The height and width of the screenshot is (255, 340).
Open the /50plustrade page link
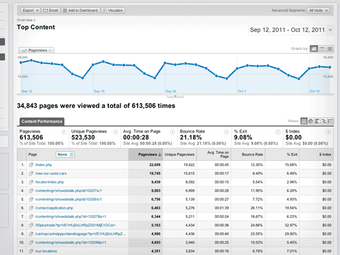click(75, 225)
